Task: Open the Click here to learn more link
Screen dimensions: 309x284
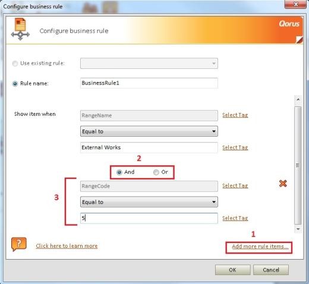Action: pos(67,246)
